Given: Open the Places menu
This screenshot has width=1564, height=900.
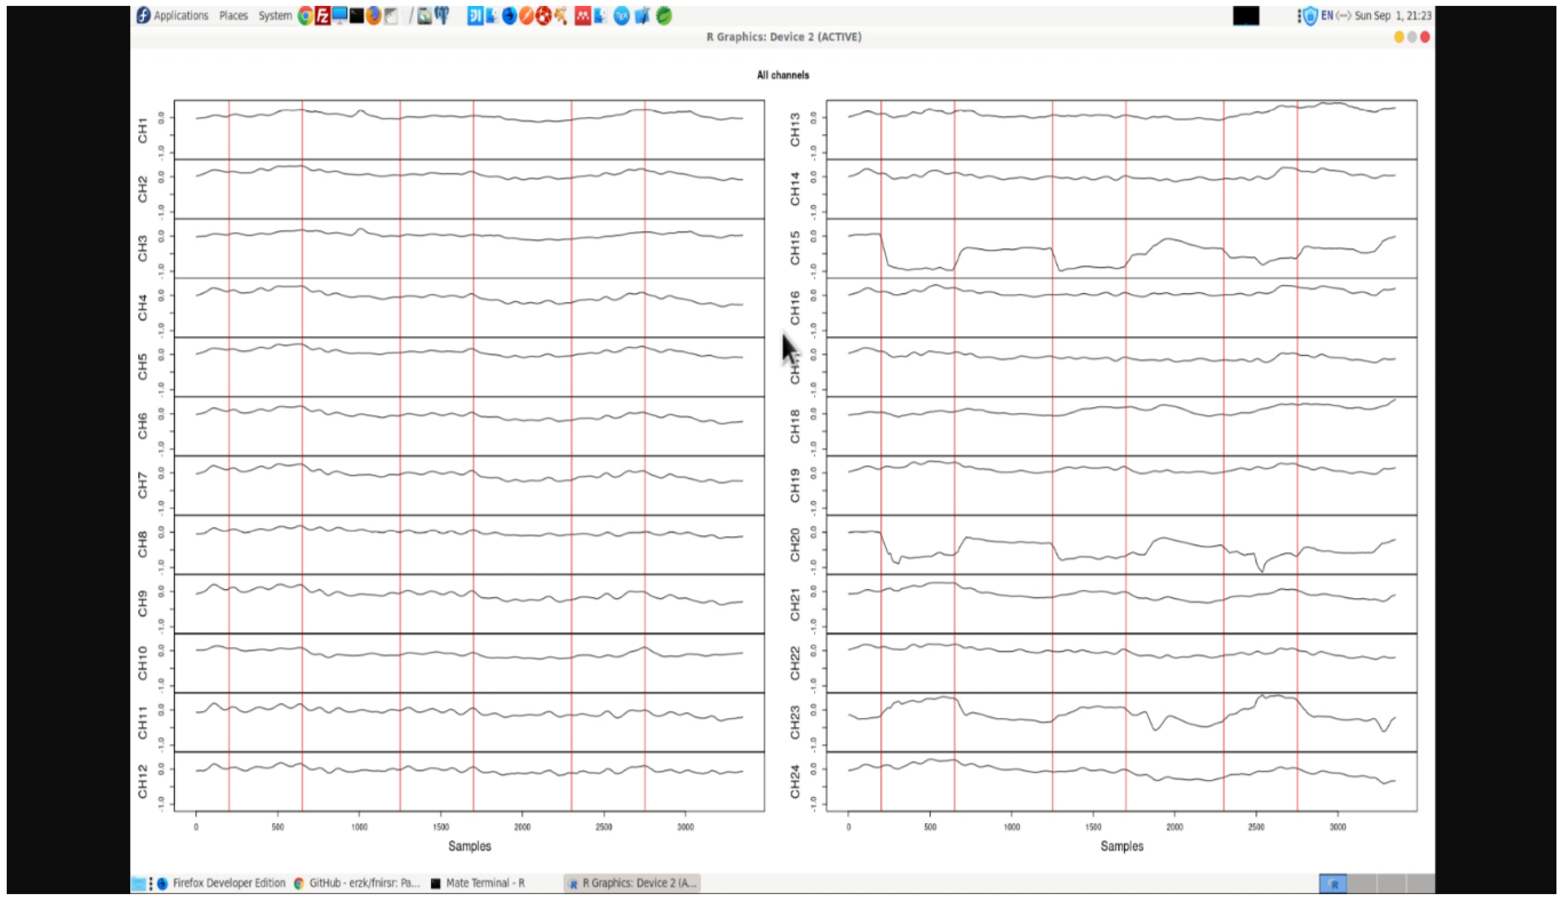Looking at the screenshot, I should tap(233, 16).
